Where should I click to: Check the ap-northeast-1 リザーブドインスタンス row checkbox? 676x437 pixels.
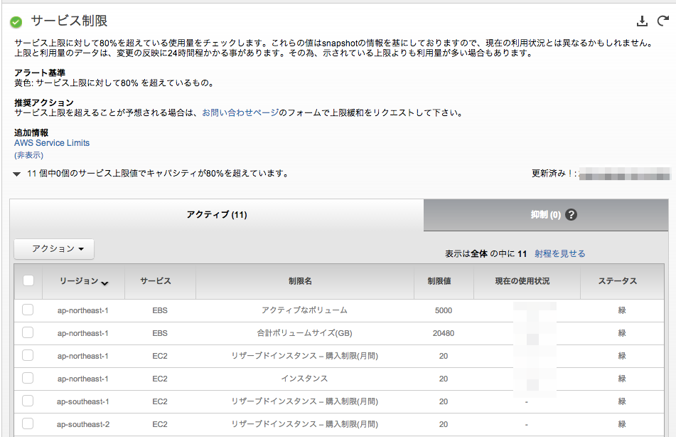point(28,355)
